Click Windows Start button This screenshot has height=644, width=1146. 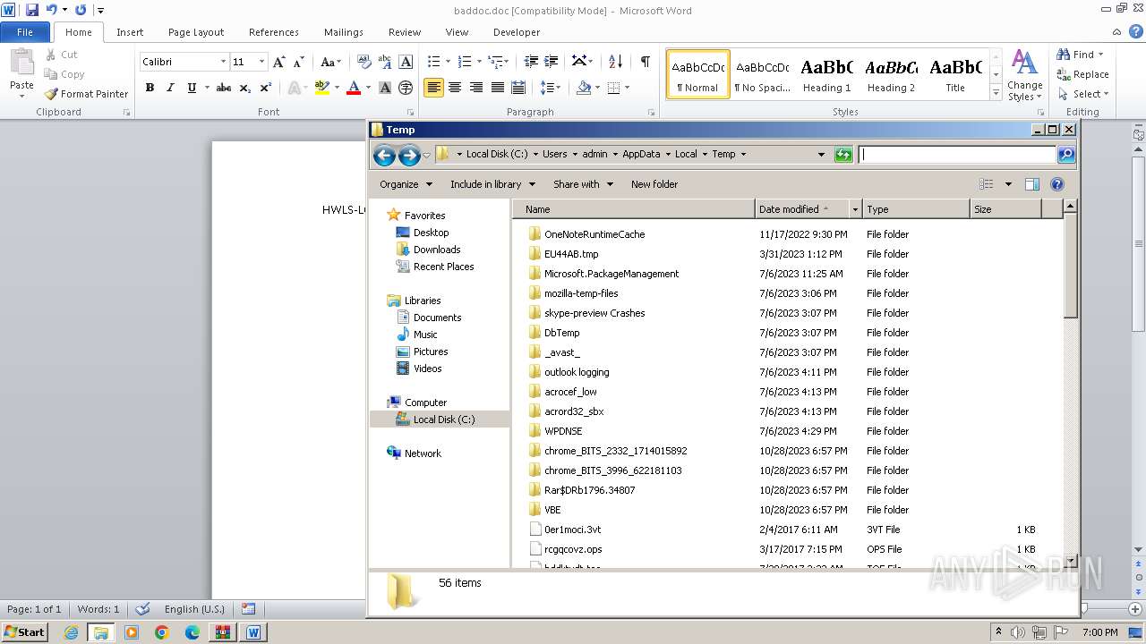point(24,632)
